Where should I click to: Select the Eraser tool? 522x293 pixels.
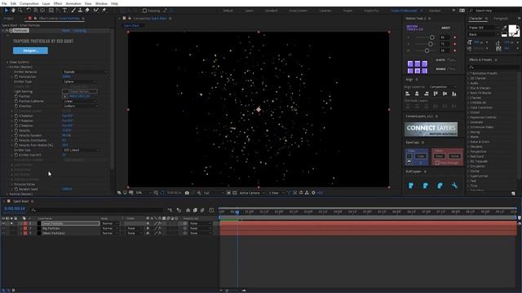[87, 11]
